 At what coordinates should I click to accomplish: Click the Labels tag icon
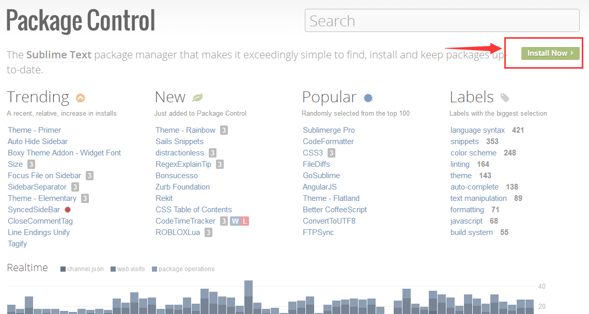tap(505, 98)
